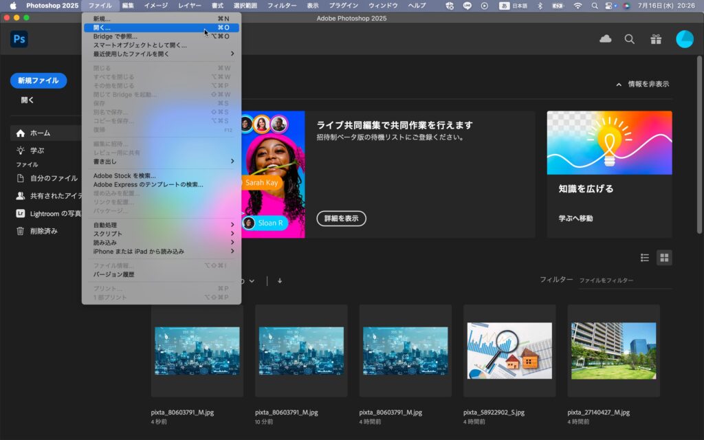Viewport: 704px width, 440px height.
Task: Click the battery status icon
Action: click(x=558, y=5)
